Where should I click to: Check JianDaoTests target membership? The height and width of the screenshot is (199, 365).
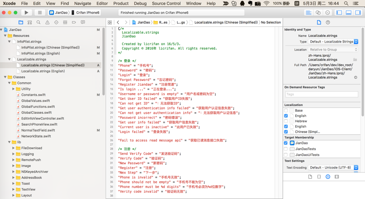point(286,149)
